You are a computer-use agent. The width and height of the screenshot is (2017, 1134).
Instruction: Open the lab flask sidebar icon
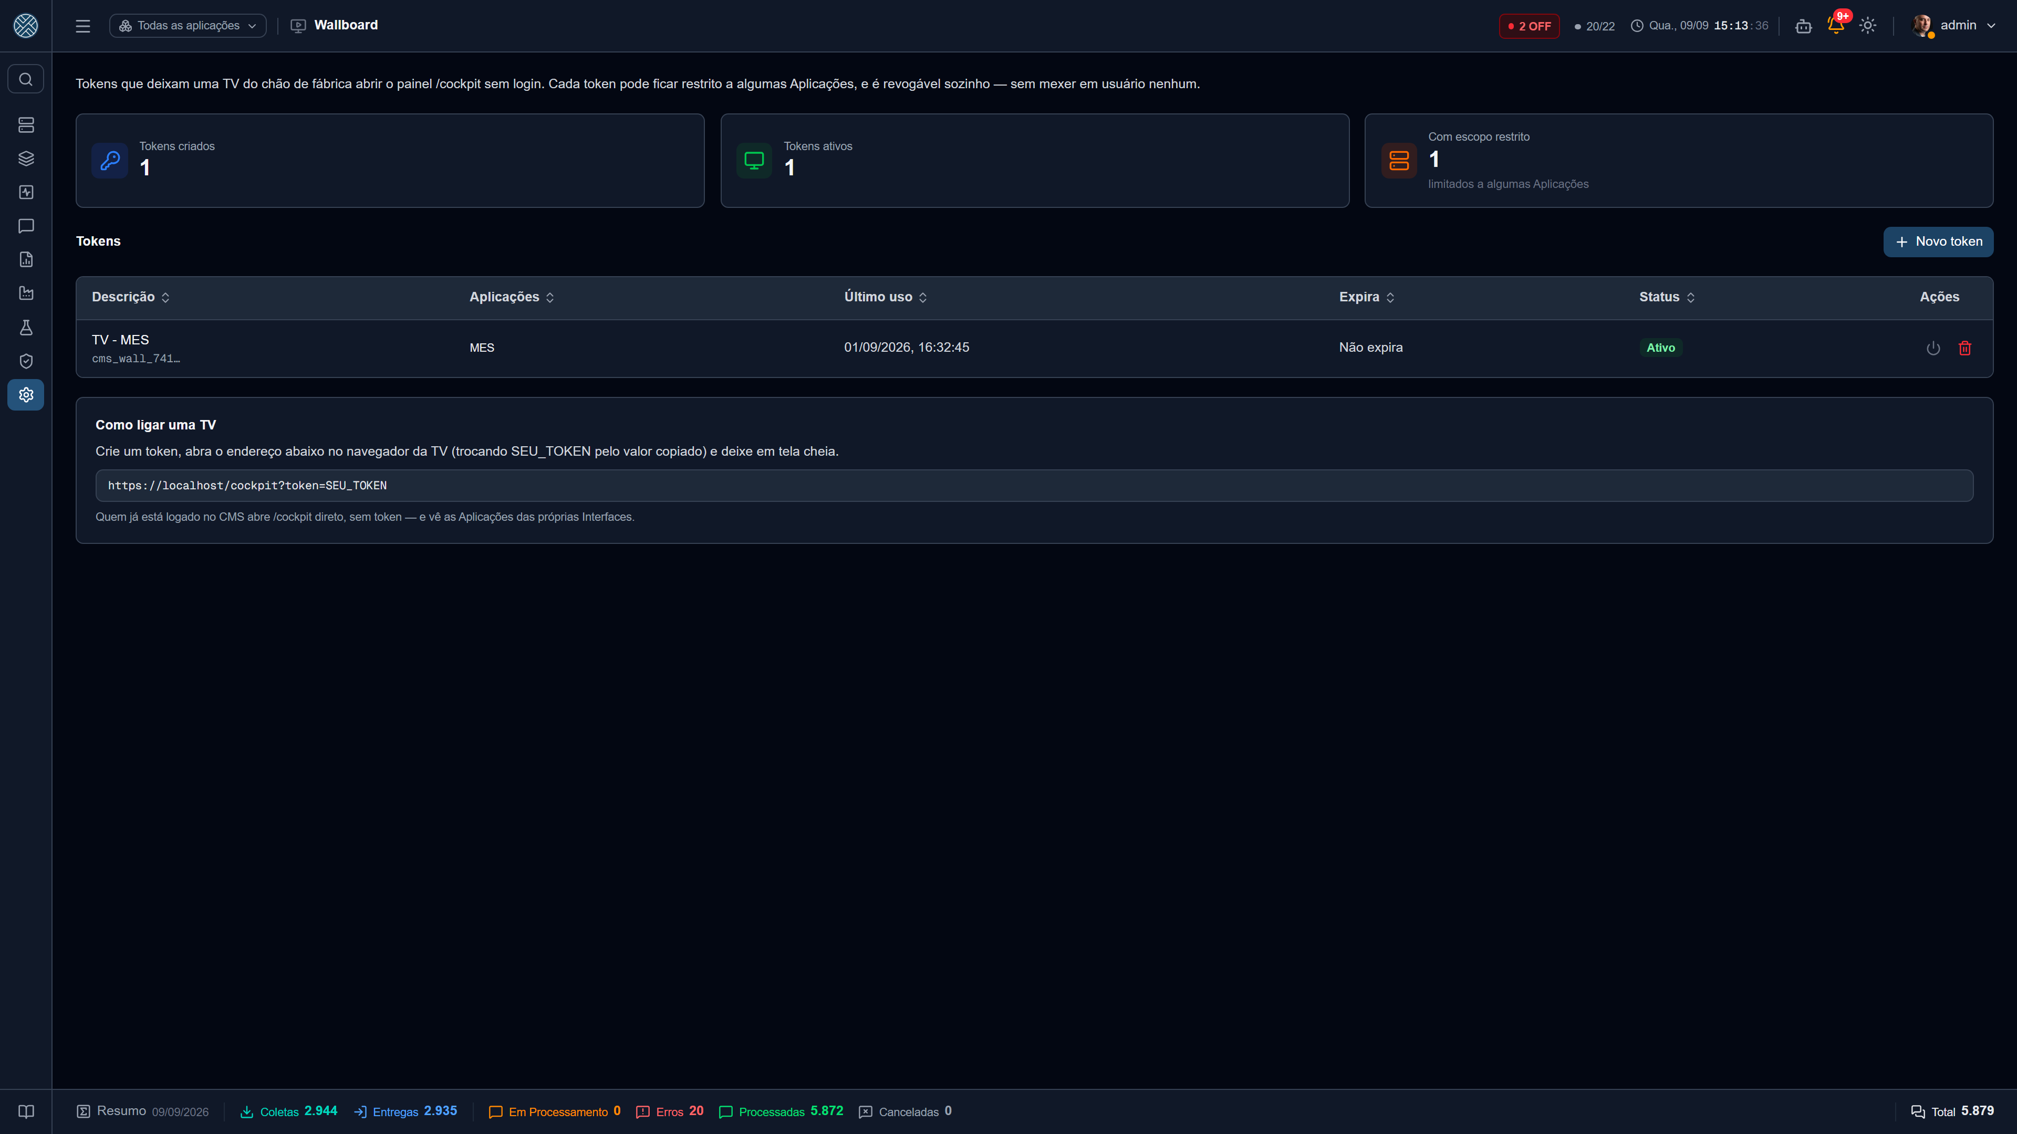[x=26, y=327]
